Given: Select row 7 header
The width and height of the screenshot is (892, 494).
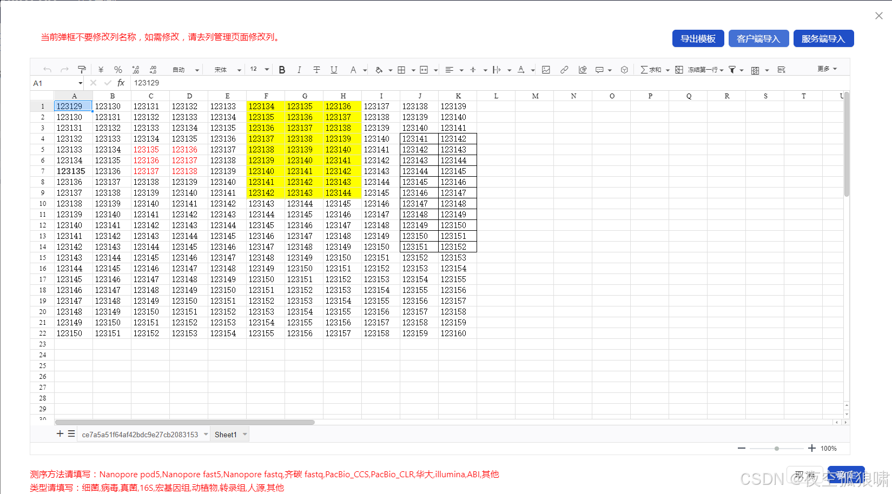Looking at the screenshot, I should [x=42, y=171].
